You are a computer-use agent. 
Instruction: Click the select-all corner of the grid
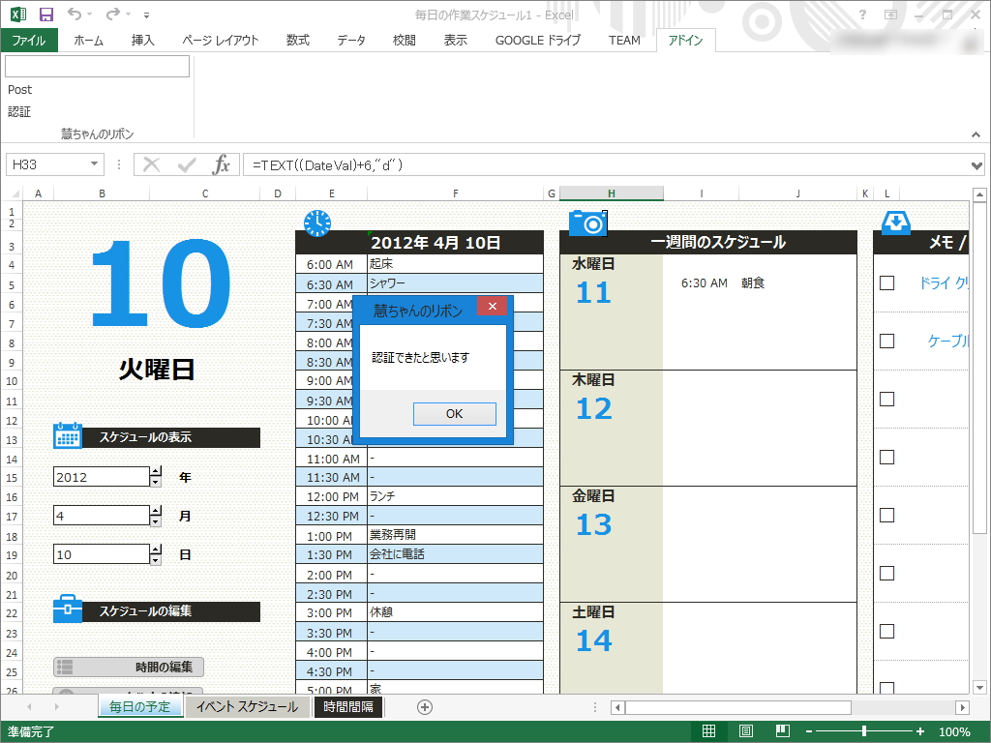click(x=15, y=193)
